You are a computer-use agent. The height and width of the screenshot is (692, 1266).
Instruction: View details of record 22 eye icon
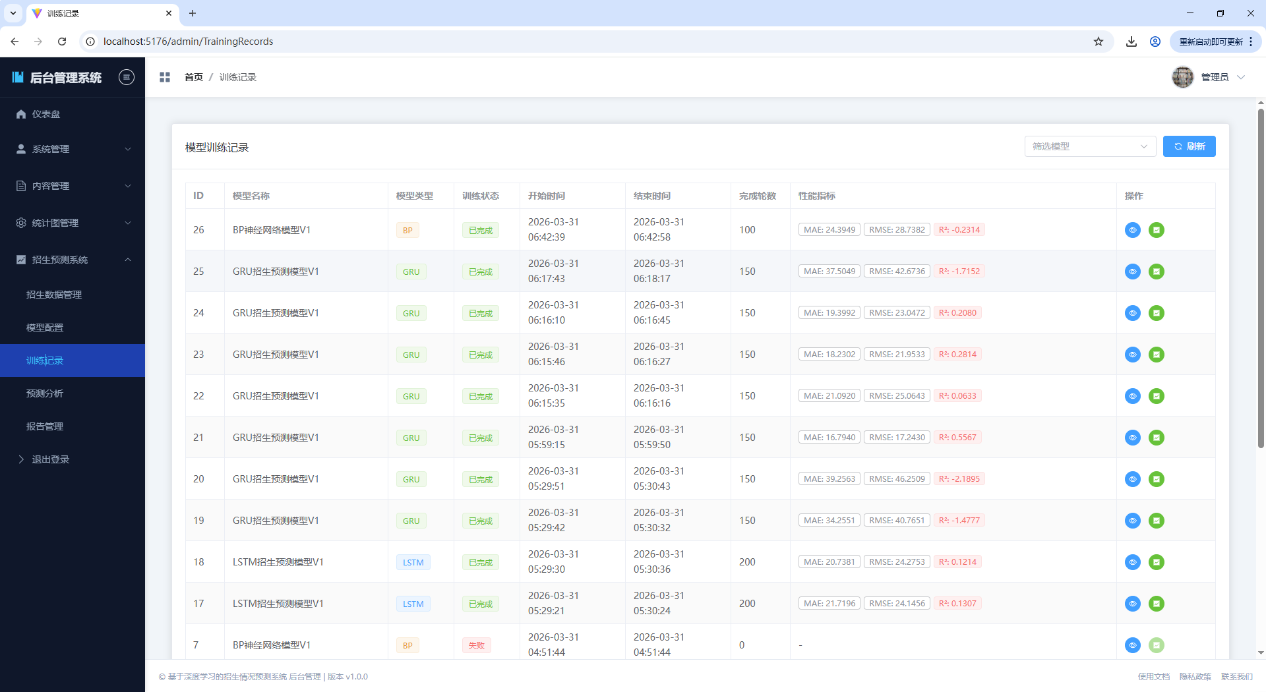[1132, 396]
